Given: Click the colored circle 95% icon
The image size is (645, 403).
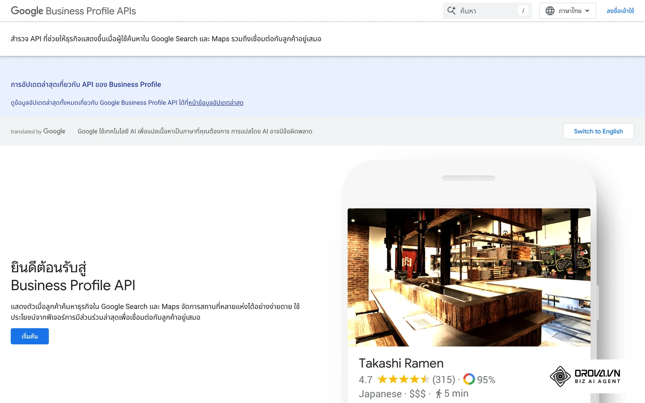Looking at the screenshot, I should pyautogui.click(x=469, y=379).
